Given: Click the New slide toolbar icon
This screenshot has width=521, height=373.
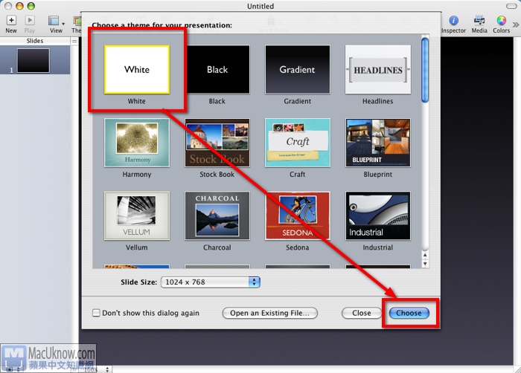Looking at the screenshot, I should (11, 20).
